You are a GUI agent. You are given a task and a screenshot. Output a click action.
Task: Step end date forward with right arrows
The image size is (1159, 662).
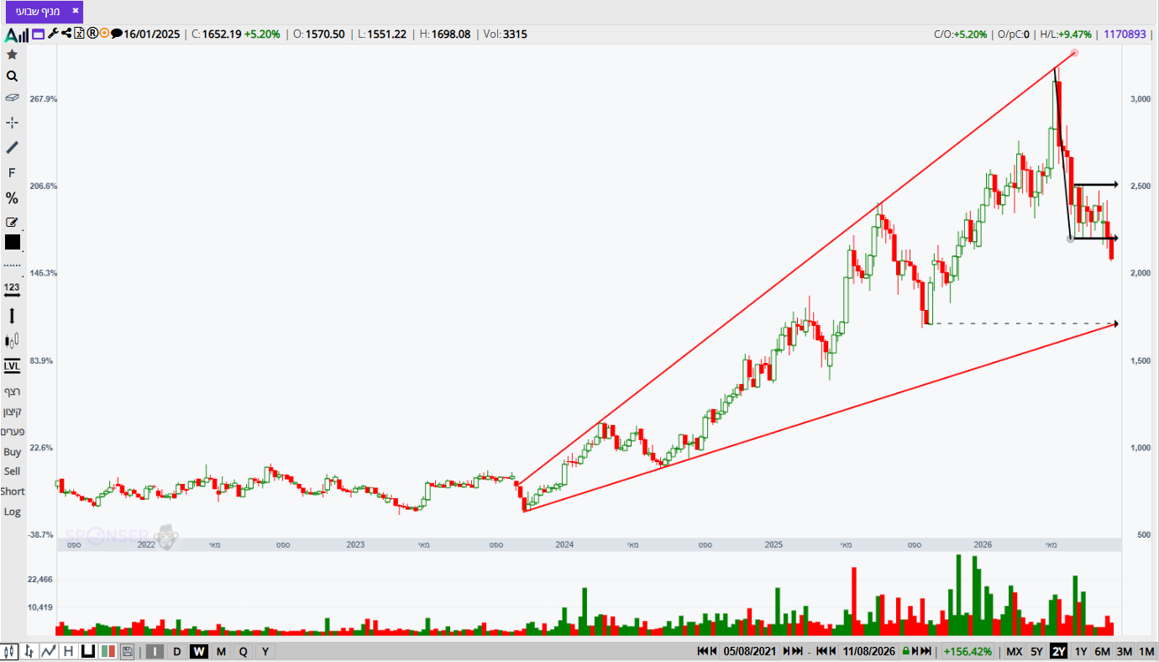[x=922, y=651]
